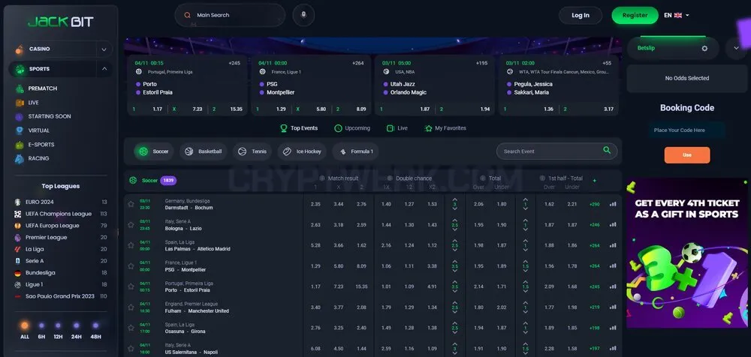The width and height of the screenshot is (751, 357).
Task: Favorite the Darmstadt - Bochum match star
Action: click(131, 204)
